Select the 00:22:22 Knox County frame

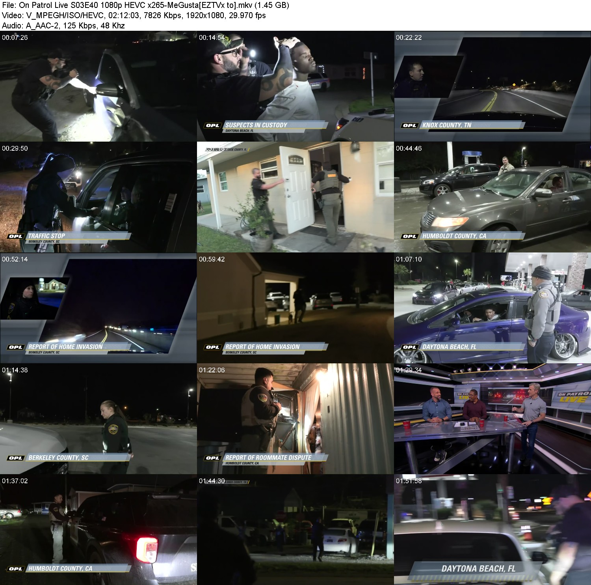coord(492,86)
